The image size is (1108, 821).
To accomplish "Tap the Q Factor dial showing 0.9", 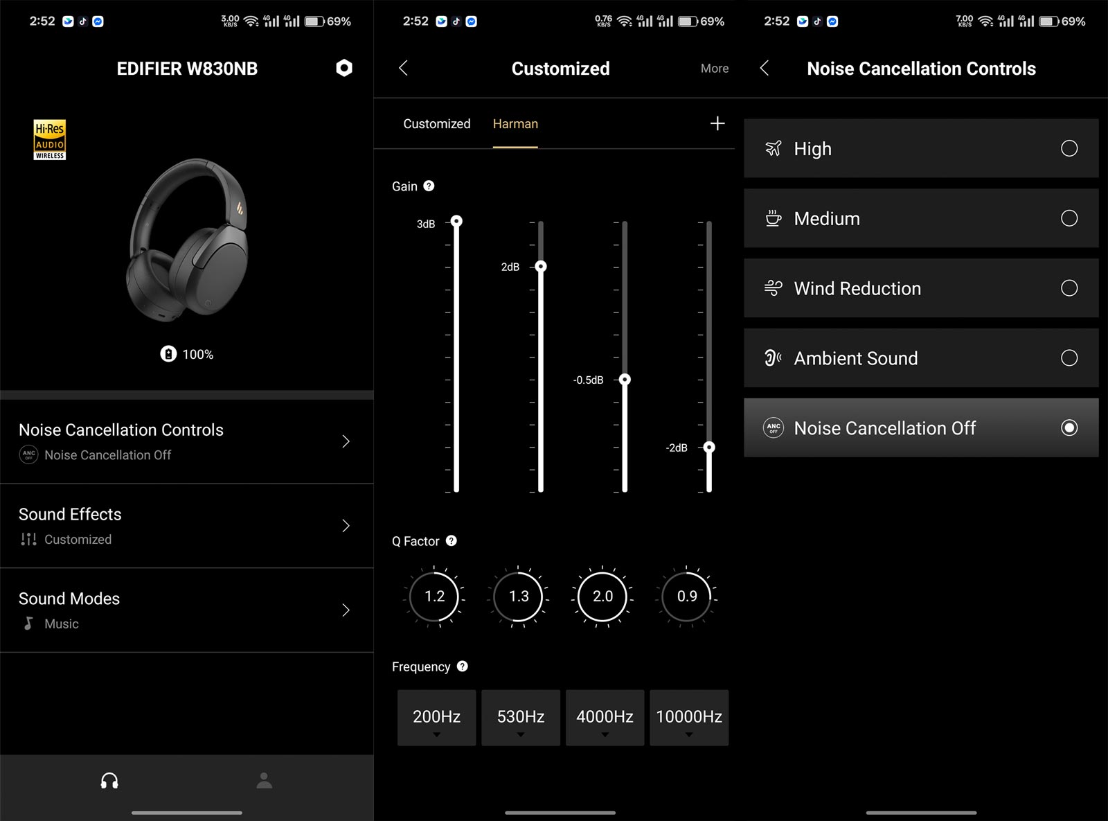I will pos(687,596).
